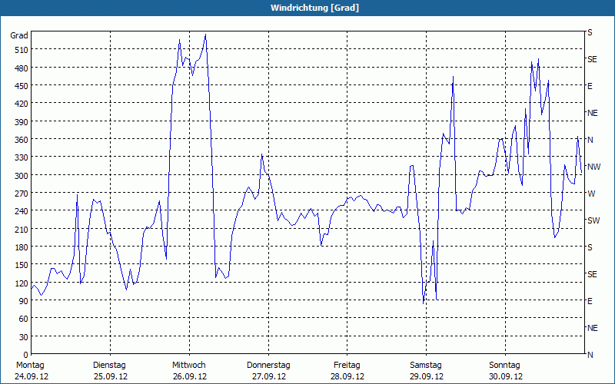
Task: Click the 450 value on the left axis
Action: click(x=22, y=86)
